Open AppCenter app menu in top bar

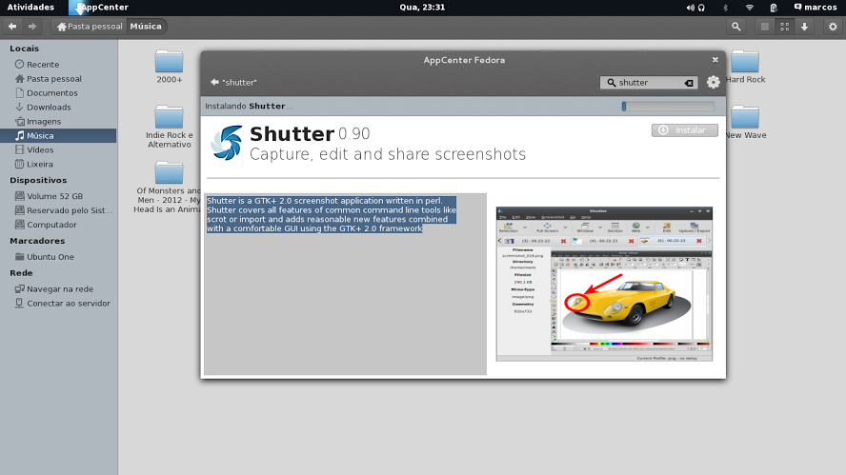(x=99, y=7)
